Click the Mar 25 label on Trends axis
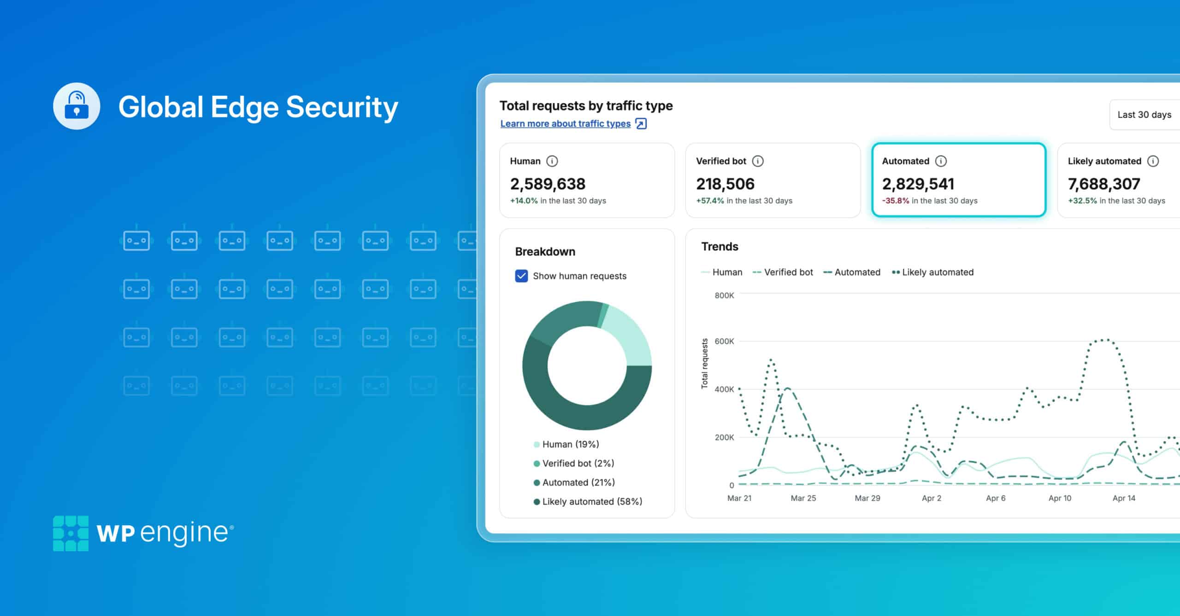Image resolution: width=1180 pixels, height=616 pixels. pos(803,498)
